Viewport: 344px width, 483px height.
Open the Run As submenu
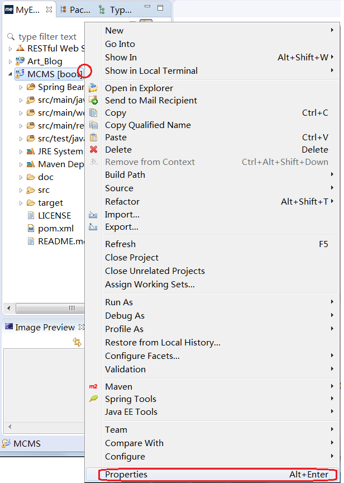click(x=212, y=302)
